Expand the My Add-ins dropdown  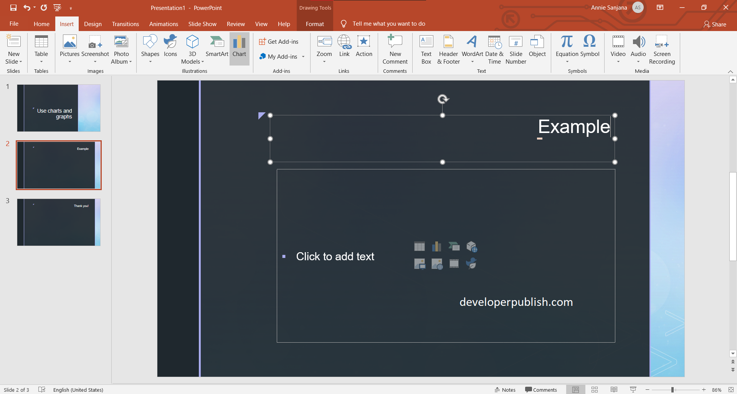click(x=303, y=56)
